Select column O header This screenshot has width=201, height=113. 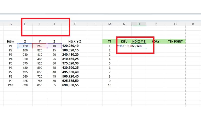point(139,24)
